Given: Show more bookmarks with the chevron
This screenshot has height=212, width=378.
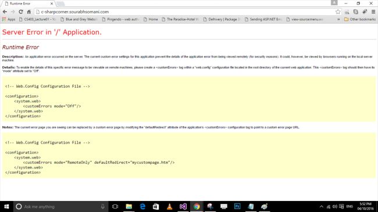Looking at the screenshot, I should click(338, 19).
